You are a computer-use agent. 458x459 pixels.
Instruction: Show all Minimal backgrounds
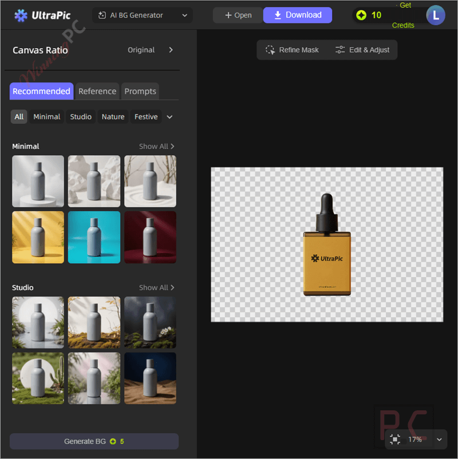tap(157, 147)
